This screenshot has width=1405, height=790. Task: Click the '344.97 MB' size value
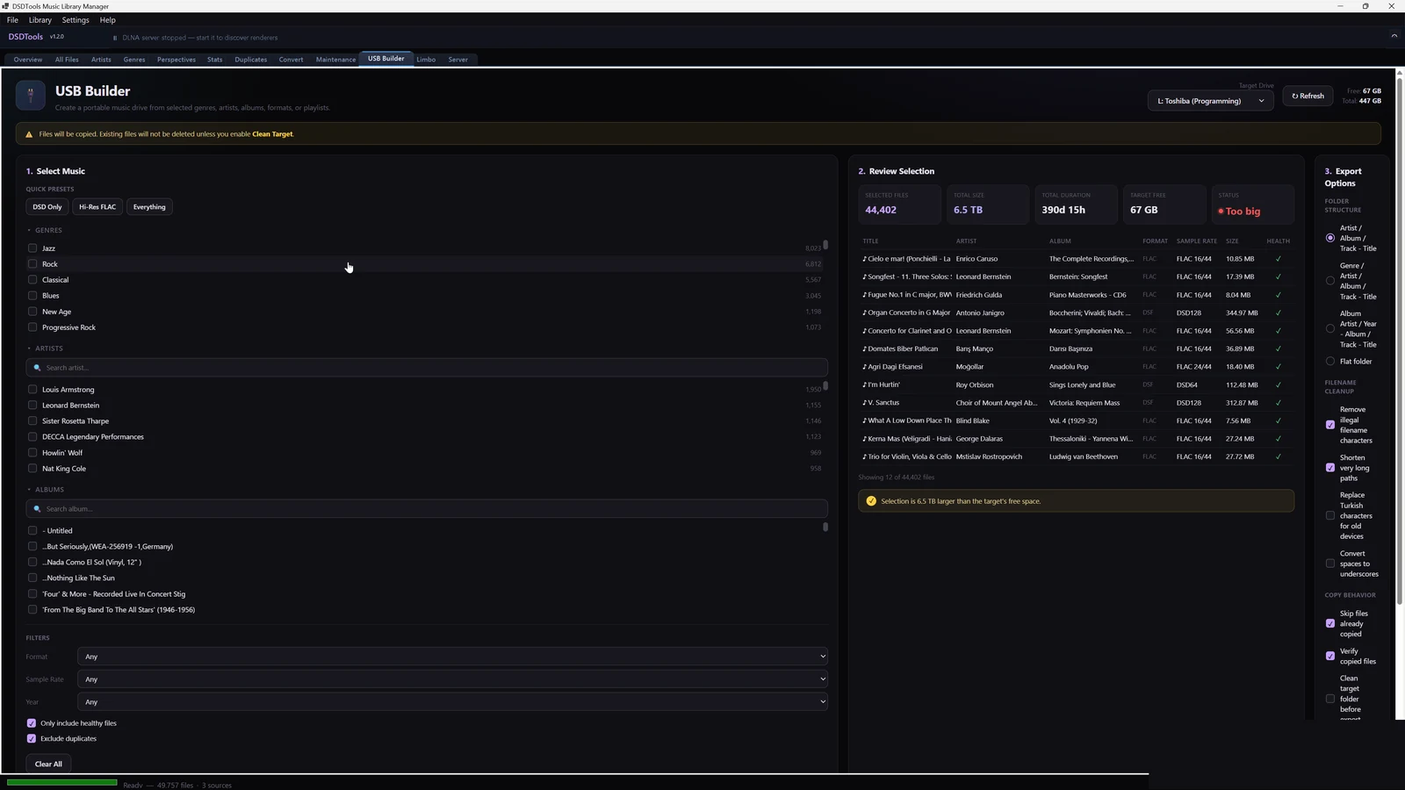click(x=1242, y=313)
